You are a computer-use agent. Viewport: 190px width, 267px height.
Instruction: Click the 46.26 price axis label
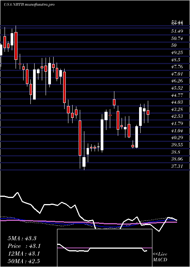point(177,81)
